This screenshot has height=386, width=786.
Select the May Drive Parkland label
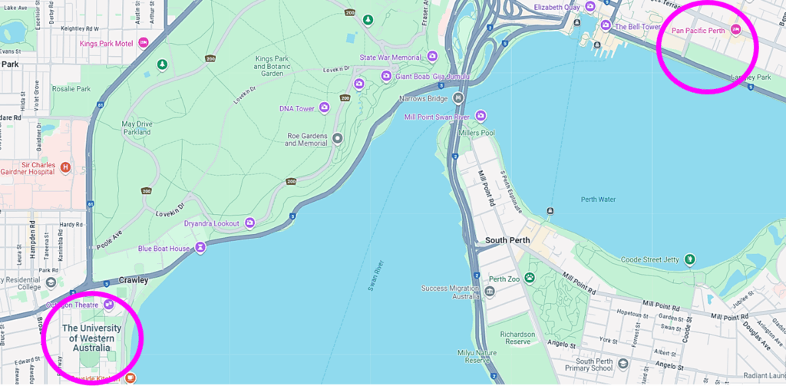[137, 128]
